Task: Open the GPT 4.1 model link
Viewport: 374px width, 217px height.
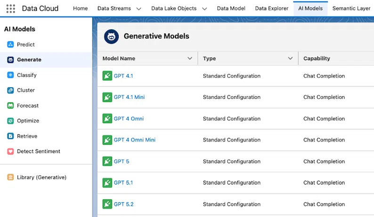Action: click(x=123, y=76)
